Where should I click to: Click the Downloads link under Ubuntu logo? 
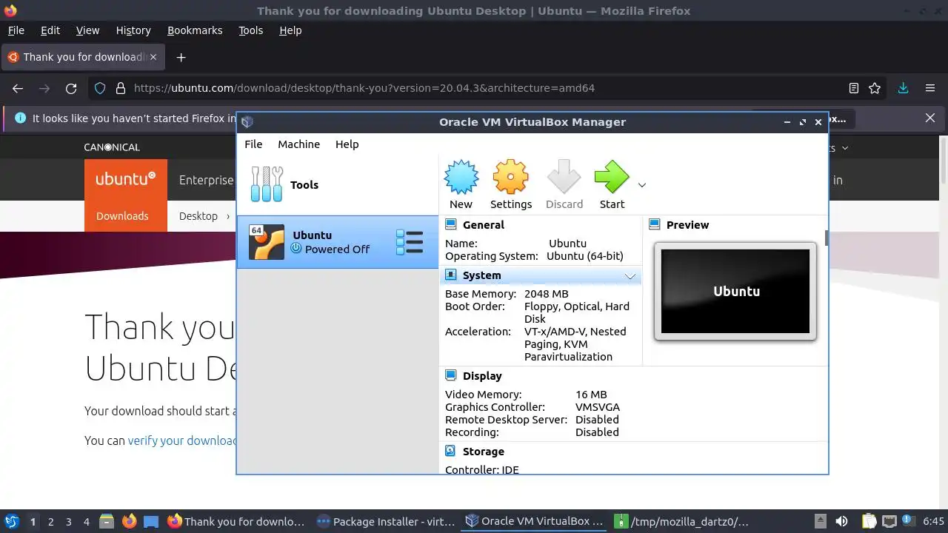coord(122,216)
